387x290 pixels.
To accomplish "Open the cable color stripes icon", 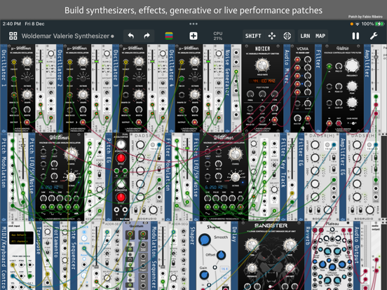I will click(169, 36).
